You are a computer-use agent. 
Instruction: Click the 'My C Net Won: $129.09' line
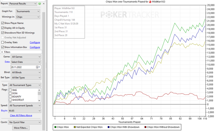point(66,24)
